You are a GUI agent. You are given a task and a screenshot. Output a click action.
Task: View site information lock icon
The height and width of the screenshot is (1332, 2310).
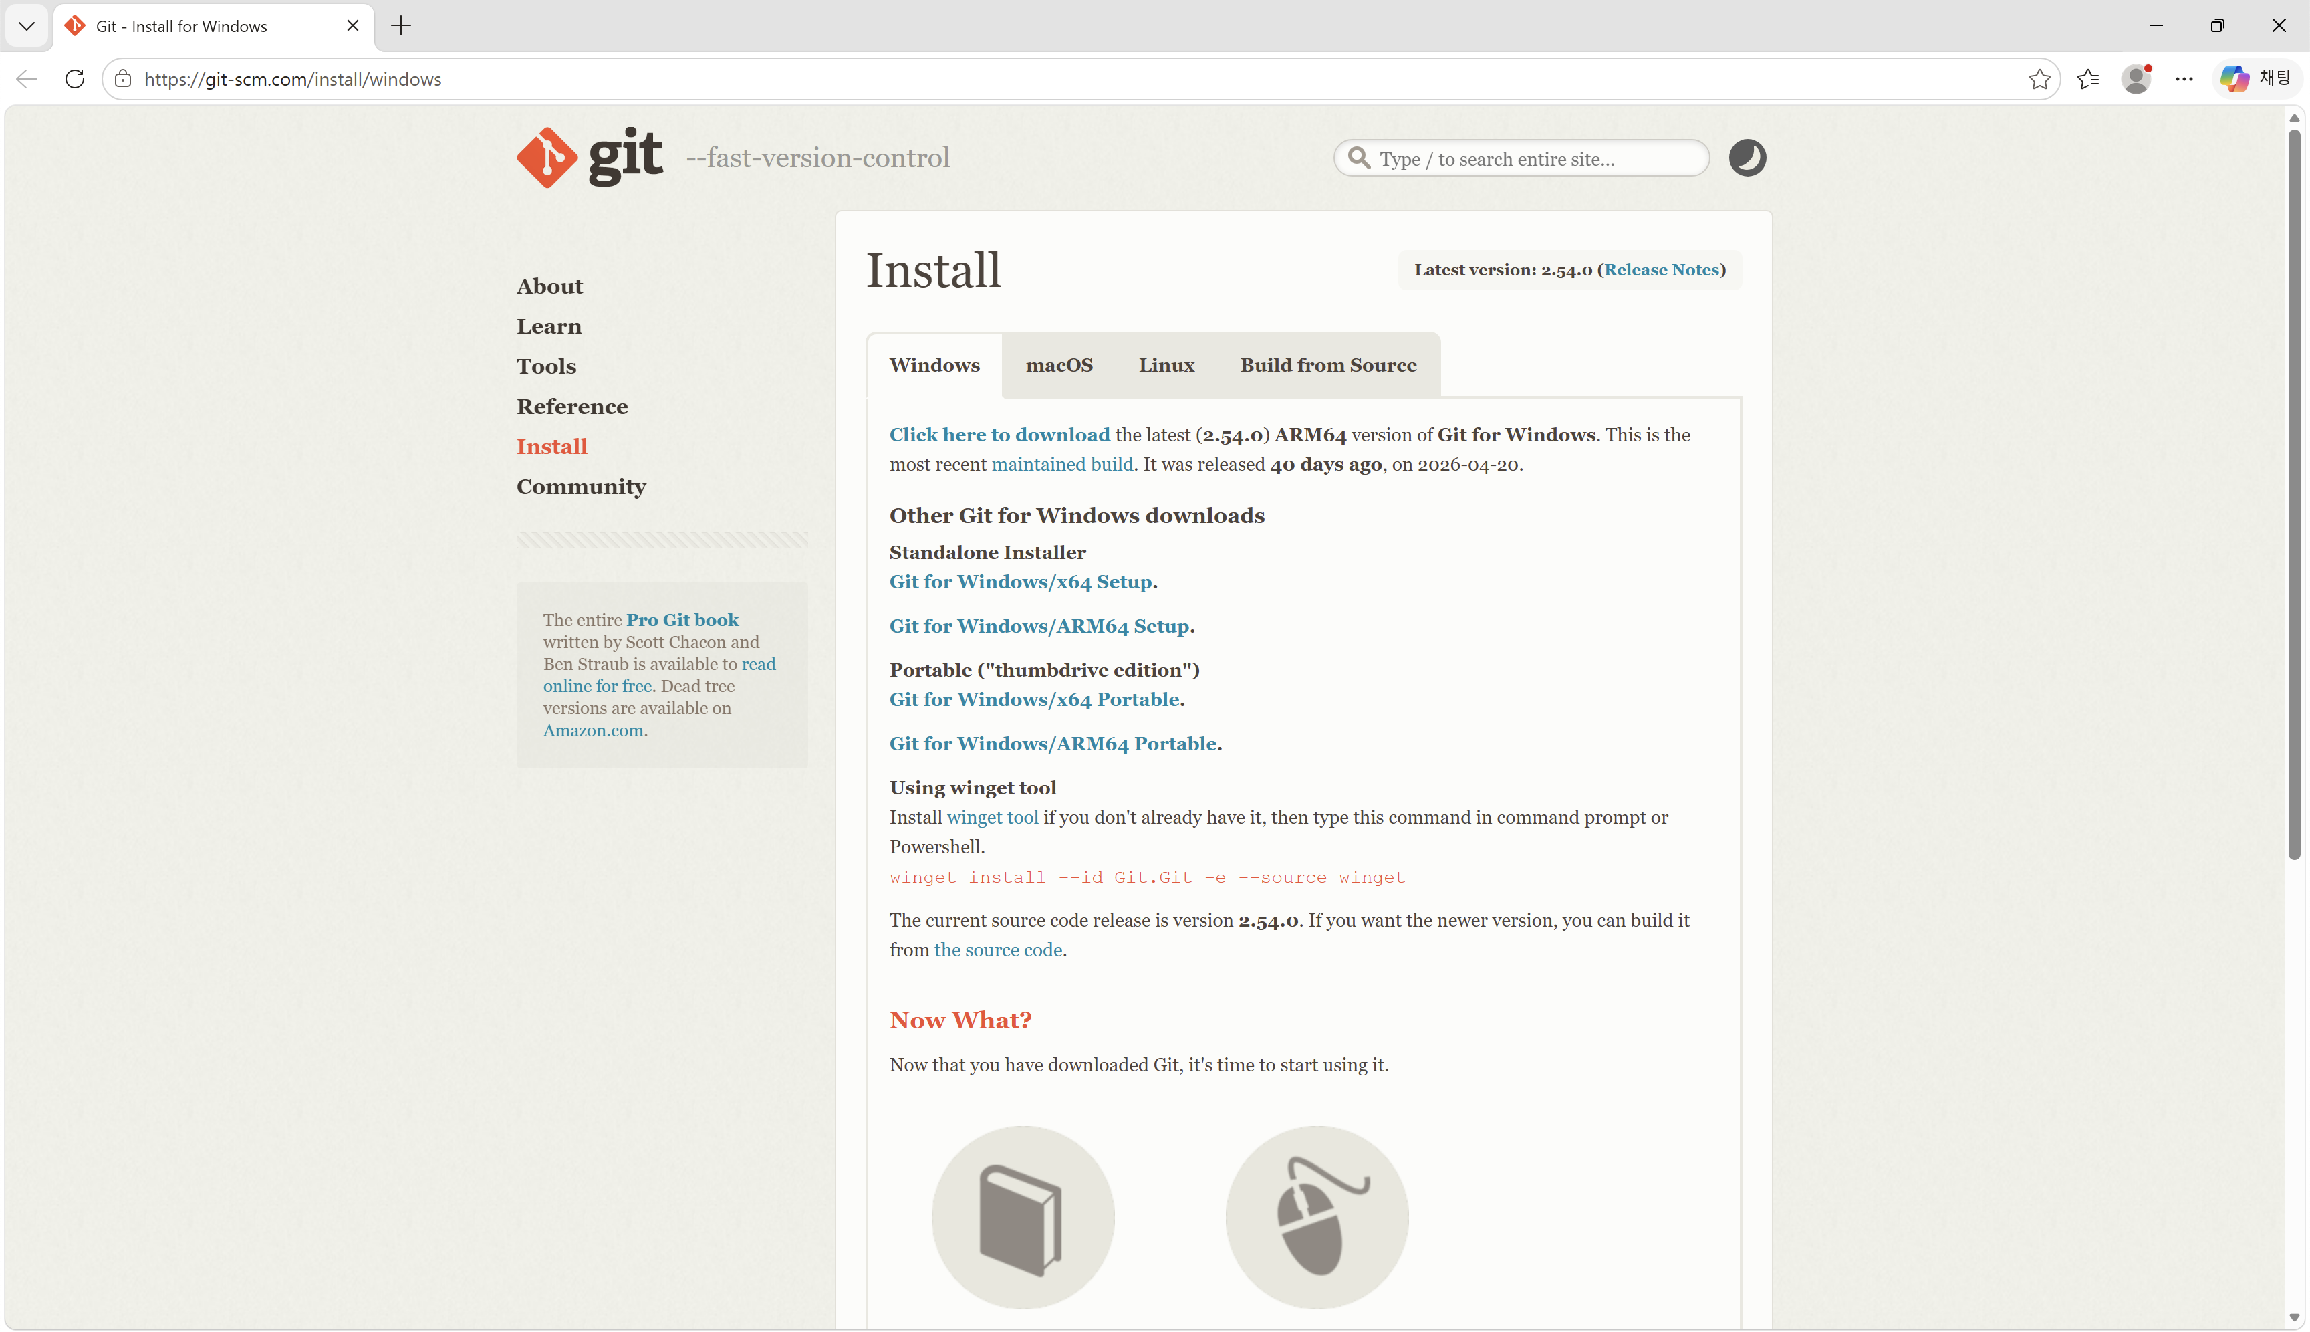pyautogui.click(x=124, y=79)
